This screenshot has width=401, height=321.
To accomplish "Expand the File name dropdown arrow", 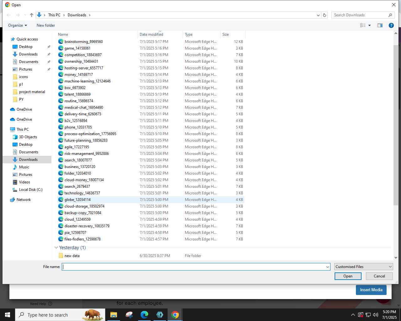I will [x=328, y=267].
